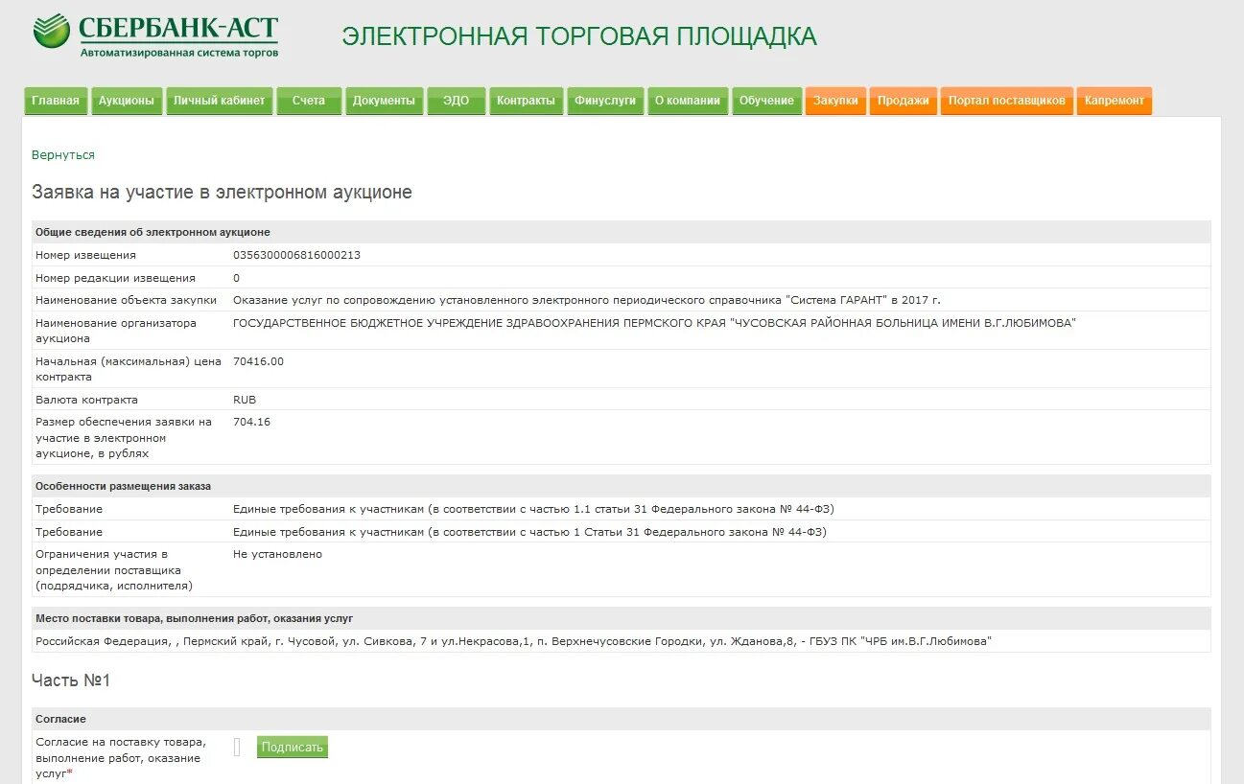
Task: Open the Документы tab
Action: [x=384, y=101]
